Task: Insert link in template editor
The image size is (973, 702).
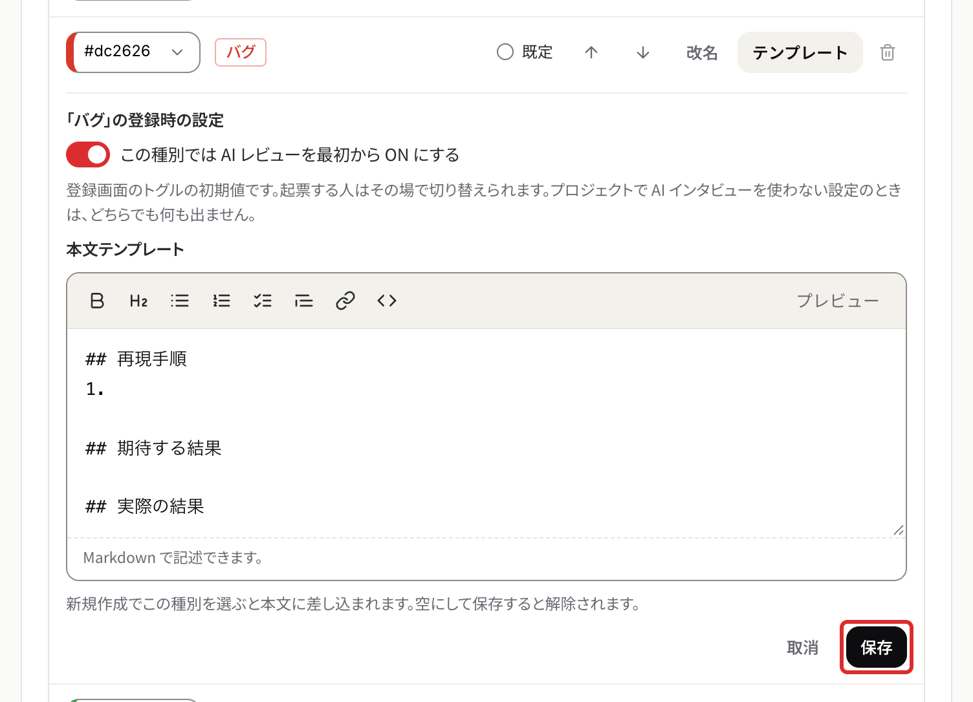Action: 345,301
